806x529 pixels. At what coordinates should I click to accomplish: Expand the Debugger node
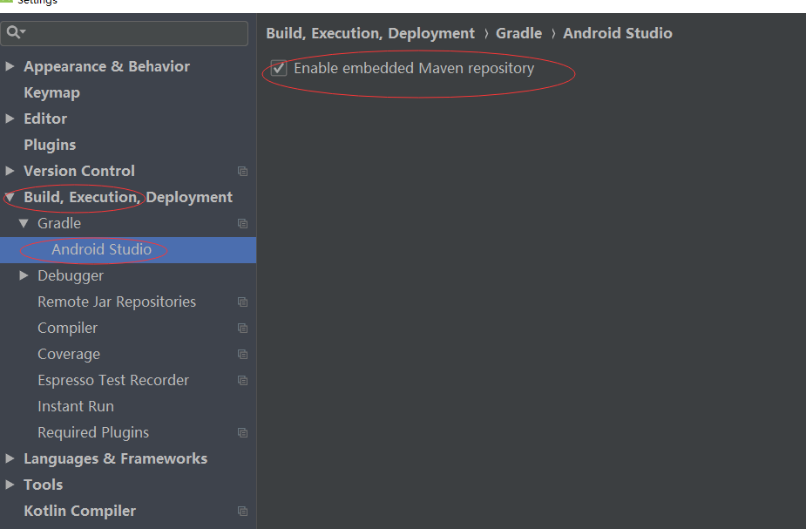coord(24,275)
